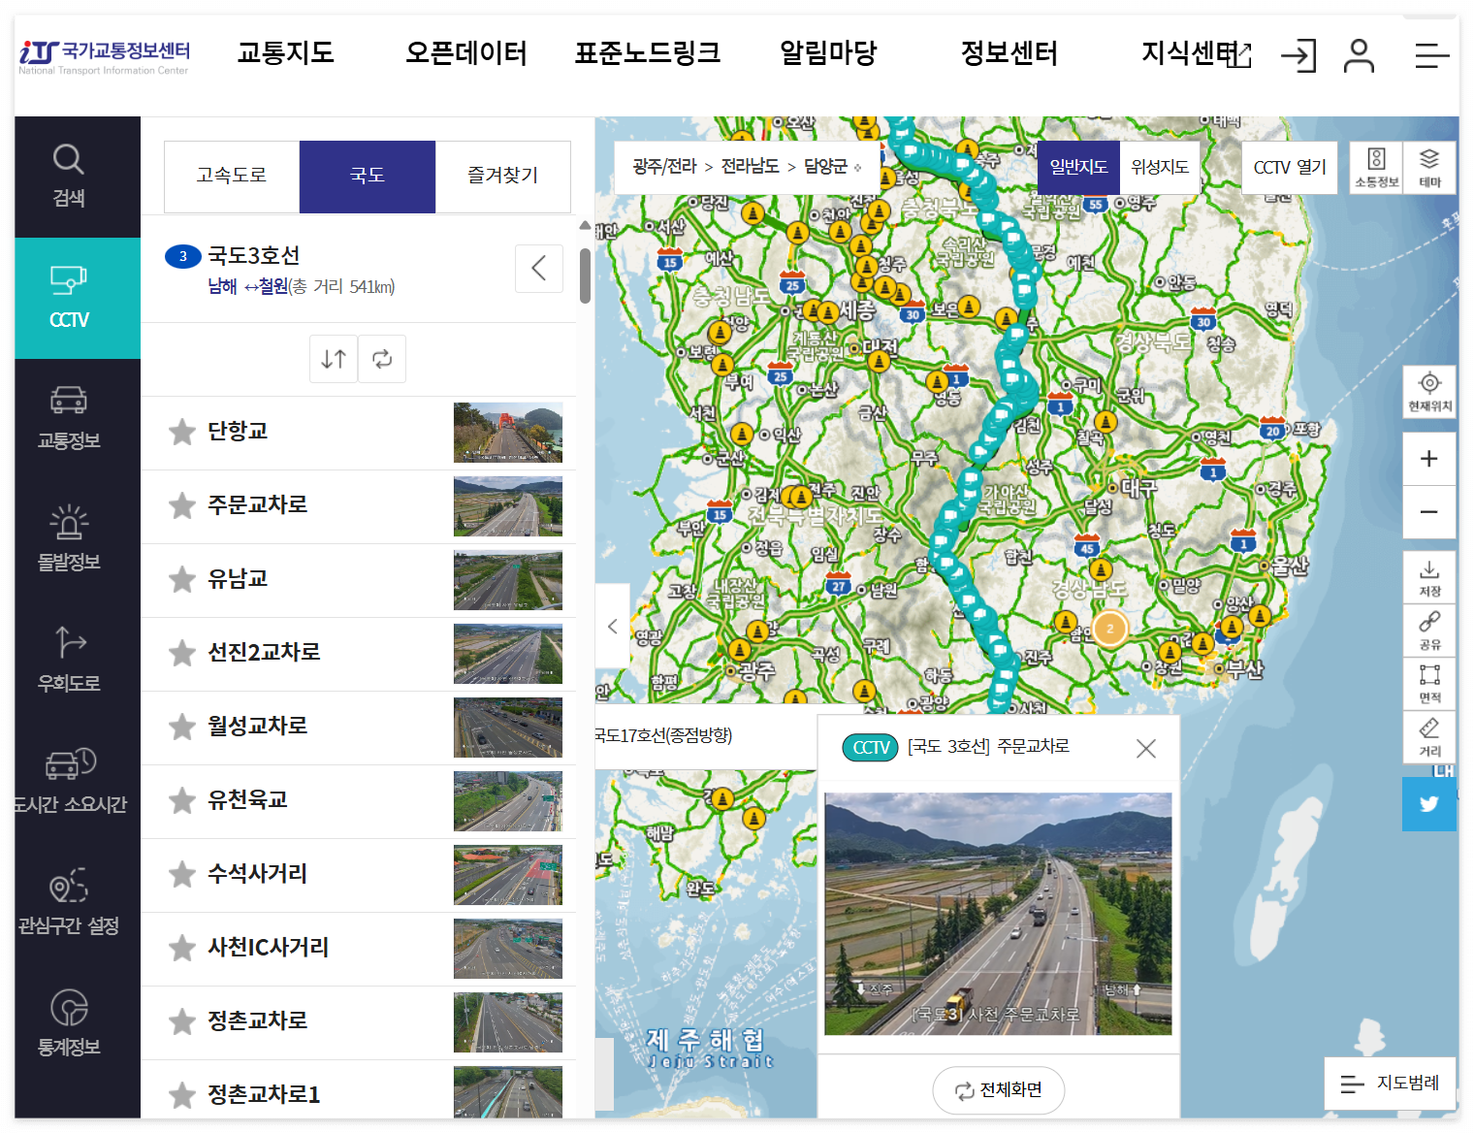This screenshot has height=1133, width=1474.
Task: Star the 수석사거리 CCTV as favorite
Action: coord(181,874)
